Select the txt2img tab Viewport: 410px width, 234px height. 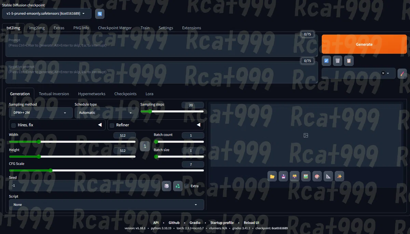[x=13, y=28]
